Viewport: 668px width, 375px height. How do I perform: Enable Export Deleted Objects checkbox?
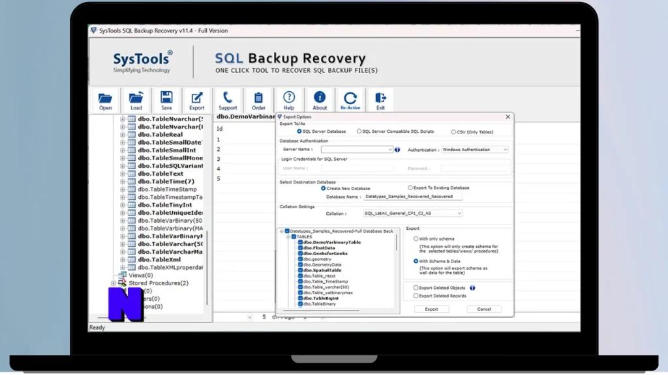(x=416, y=288)
